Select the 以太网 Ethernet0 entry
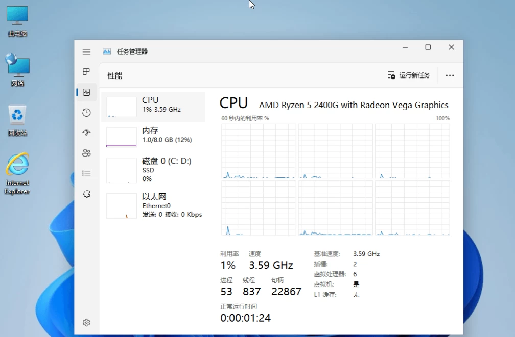515x337 pixels. 153,205
